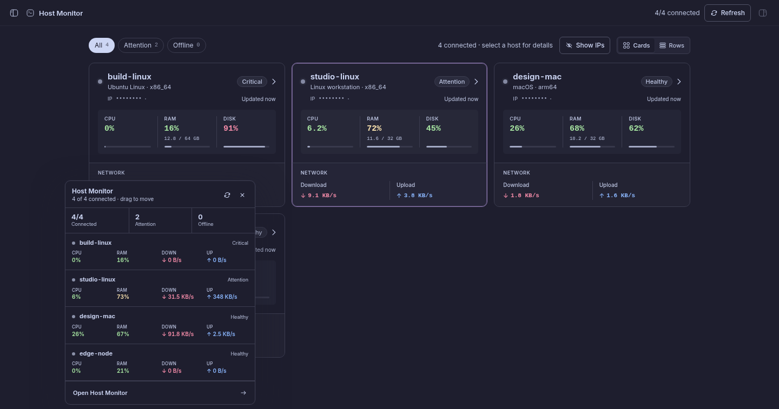Select the All filter tab
Image resolution: width=779 pixels, height=409 pixels.
[102, 45]
